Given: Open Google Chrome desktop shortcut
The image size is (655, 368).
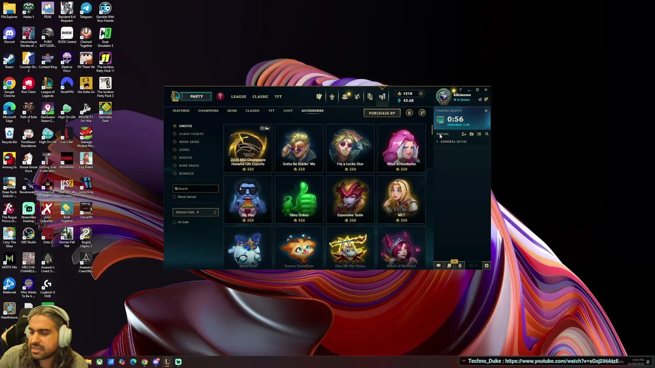Looking at the screenshot, I should 9,87.
